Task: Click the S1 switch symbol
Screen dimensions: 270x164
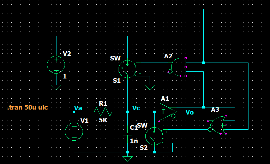Action: 127,69
